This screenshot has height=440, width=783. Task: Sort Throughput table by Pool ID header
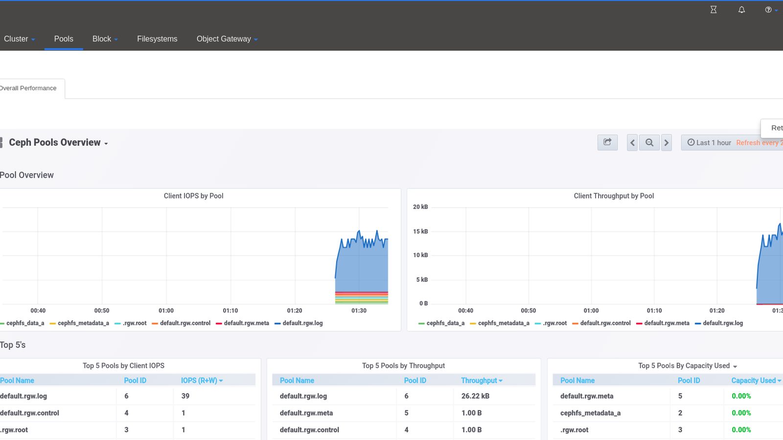(415, 380)
